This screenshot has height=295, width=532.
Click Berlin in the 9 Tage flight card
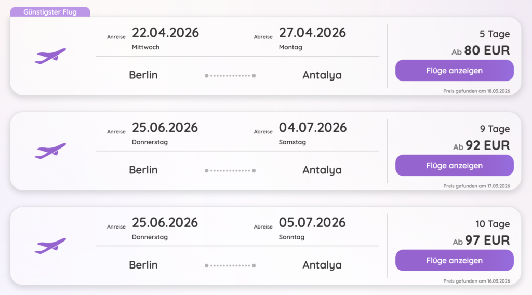tap(143, 170)
